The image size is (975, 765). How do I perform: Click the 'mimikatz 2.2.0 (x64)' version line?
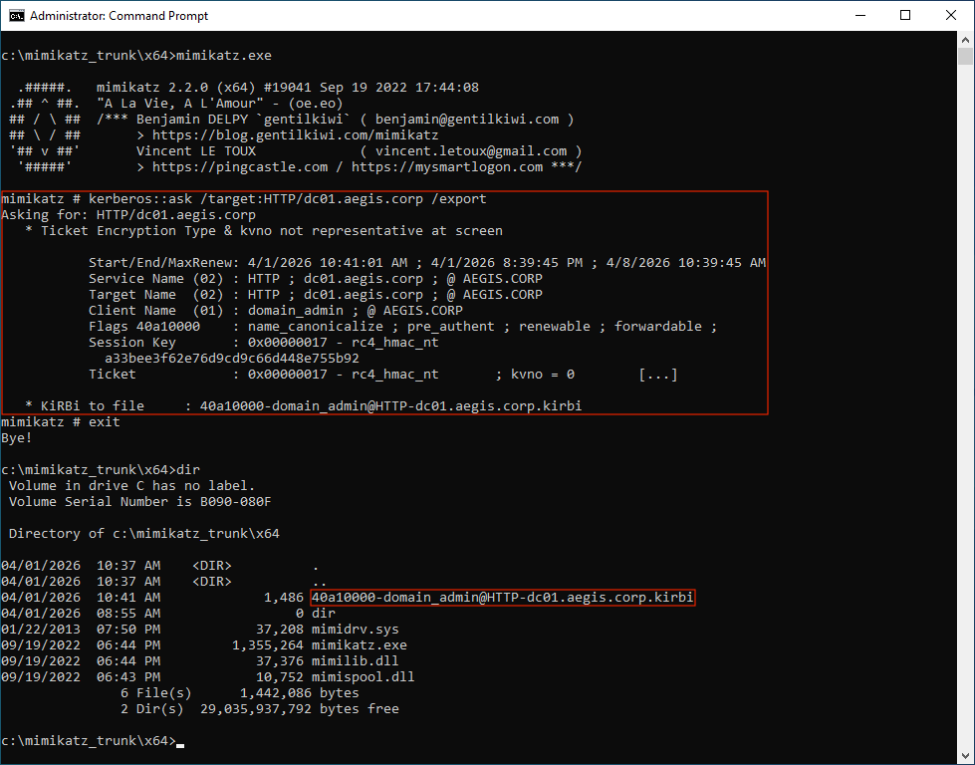click(287, 87)
